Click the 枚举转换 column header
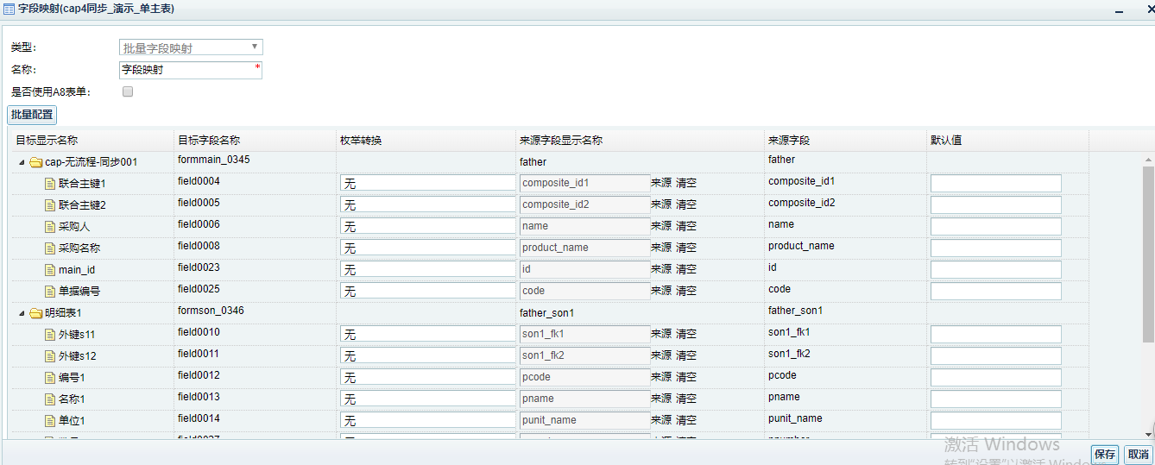 point(361,141)
